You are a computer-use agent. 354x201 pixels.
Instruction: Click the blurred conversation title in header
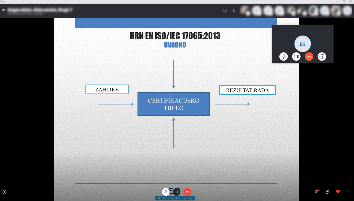click(x=40, y=10)
